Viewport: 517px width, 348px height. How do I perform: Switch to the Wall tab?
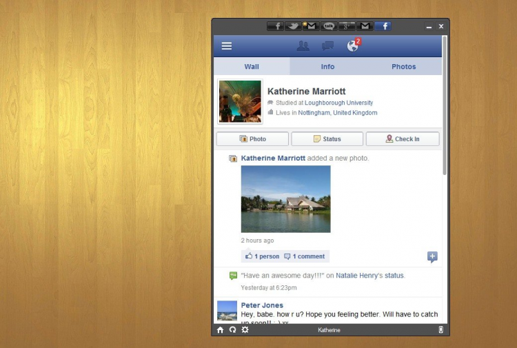coord(252,67)
